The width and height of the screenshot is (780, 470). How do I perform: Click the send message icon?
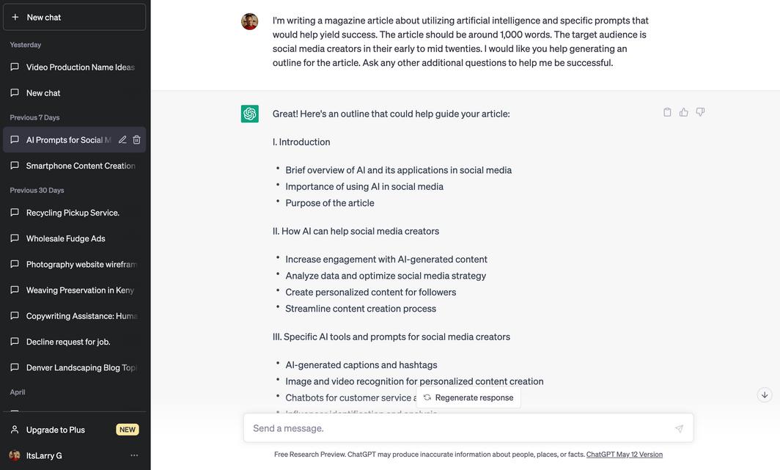679,429
